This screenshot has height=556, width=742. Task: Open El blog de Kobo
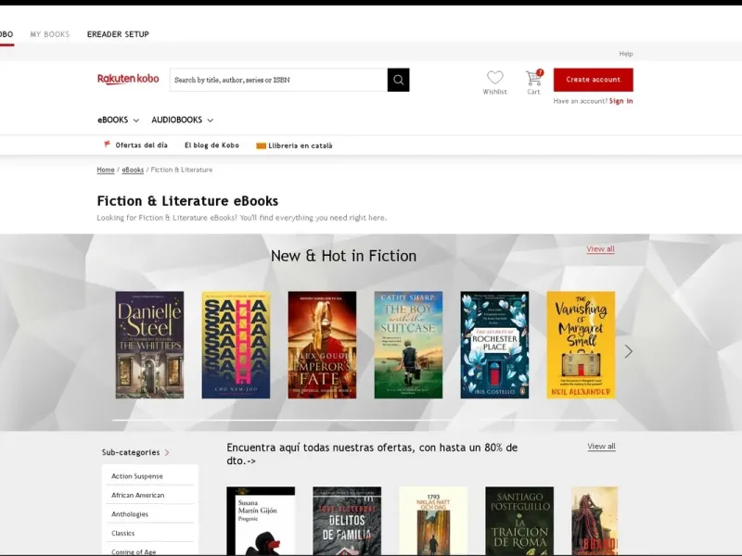pyautogui.click(x=211, y=145)
